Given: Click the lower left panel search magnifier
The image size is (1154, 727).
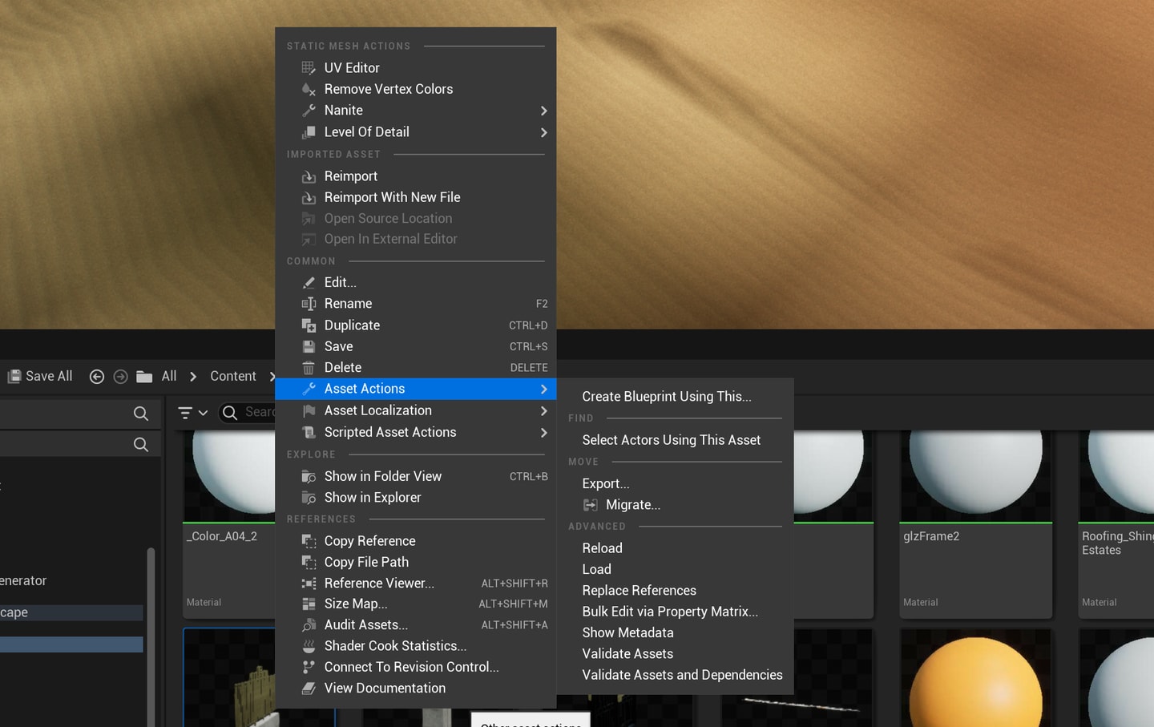Looking at the screenshot, I should pyautogui.click(x=141, y=444).
